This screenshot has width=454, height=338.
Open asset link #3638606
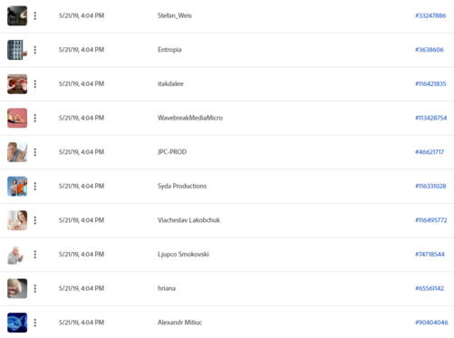(x=430, y=50)
